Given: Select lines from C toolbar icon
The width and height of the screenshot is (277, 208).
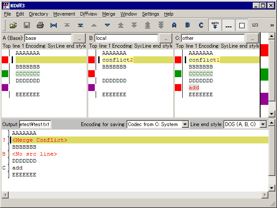Looking at the screenshot, I should click(x=201, y=25).
